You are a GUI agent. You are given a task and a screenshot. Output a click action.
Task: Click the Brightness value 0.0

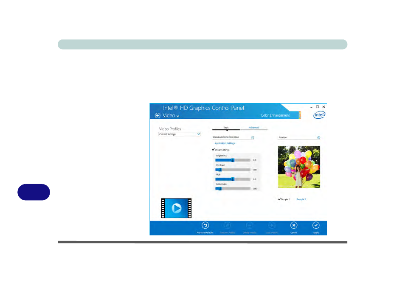point(255,160)
